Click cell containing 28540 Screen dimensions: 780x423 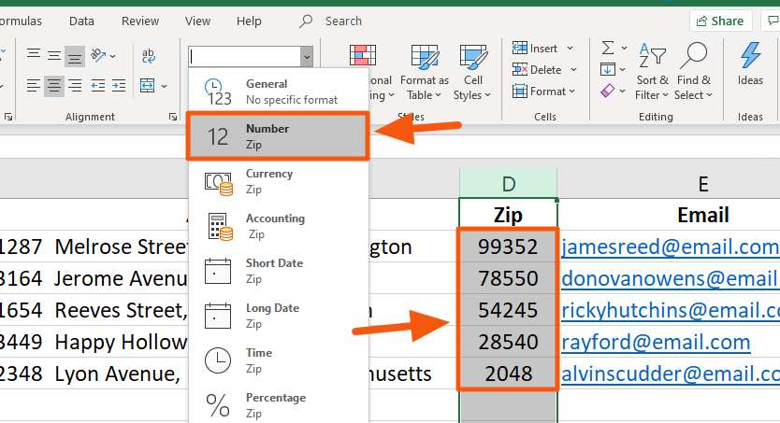point(508,342)
